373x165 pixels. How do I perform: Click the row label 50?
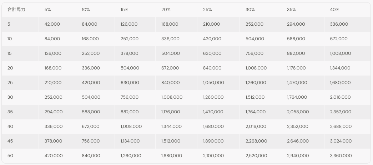[x=10, y=156]
